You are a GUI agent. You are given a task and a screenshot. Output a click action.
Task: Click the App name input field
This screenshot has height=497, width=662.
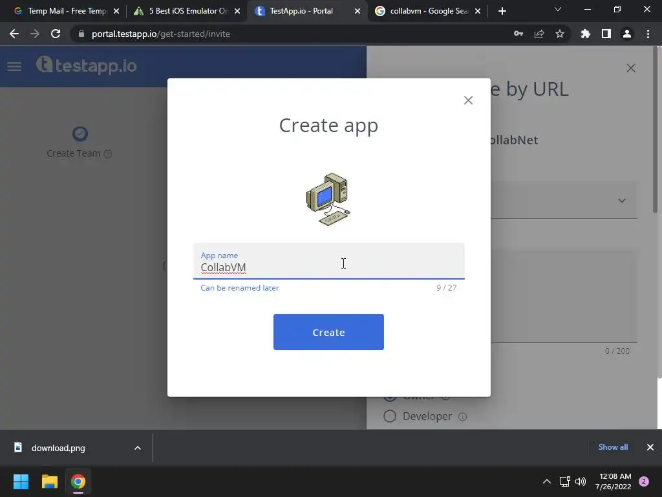[x=329, y=261]
